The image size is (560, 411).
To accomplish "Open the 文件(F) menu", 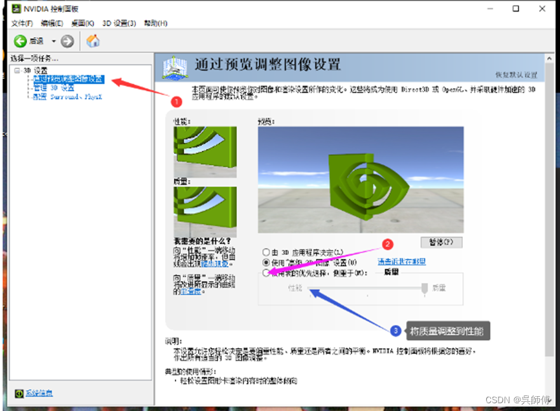I will point(22,23).
